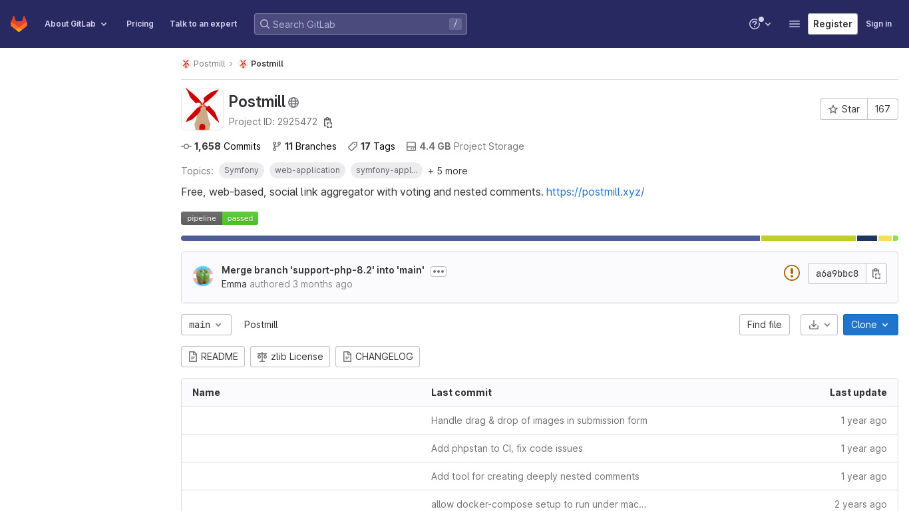Click the commit SHA a6a9bbc8 label
909x511 pixels.
[x=837, y=273]
